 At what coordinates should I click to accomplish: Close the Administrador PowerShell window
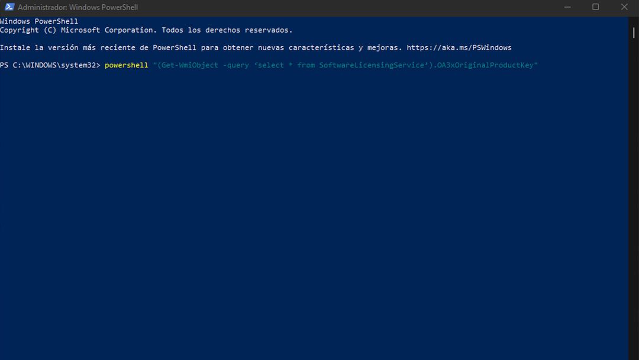click(624, 7)
